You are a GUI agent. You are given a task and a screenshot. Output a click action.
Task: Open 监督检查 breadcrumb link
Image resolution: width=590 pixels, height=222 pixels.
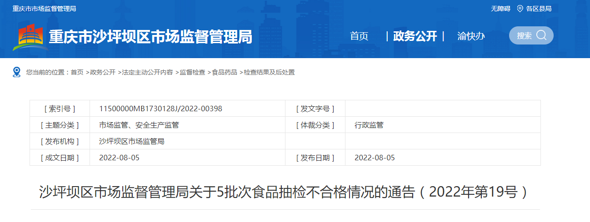pyautogui.click(x=192, y=72)
